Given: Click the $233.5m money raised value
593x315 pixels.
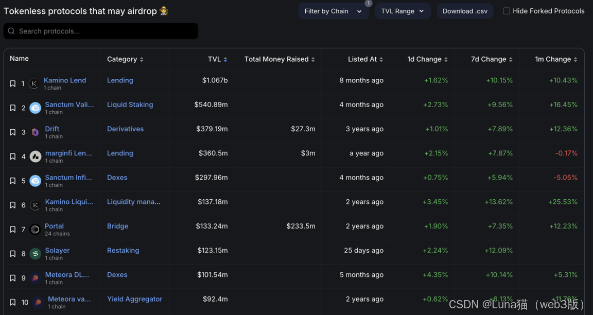Looking at the screenshot, I should [x=301, y=226].
